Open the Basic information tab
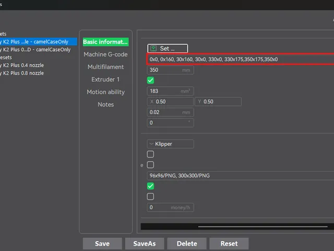Screen dimensions: 334x251 point(105,42)
